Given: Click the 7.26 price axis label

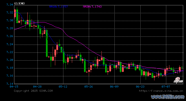Looking at the screenshot, I should pyautogui.click(x=10, y=36).
